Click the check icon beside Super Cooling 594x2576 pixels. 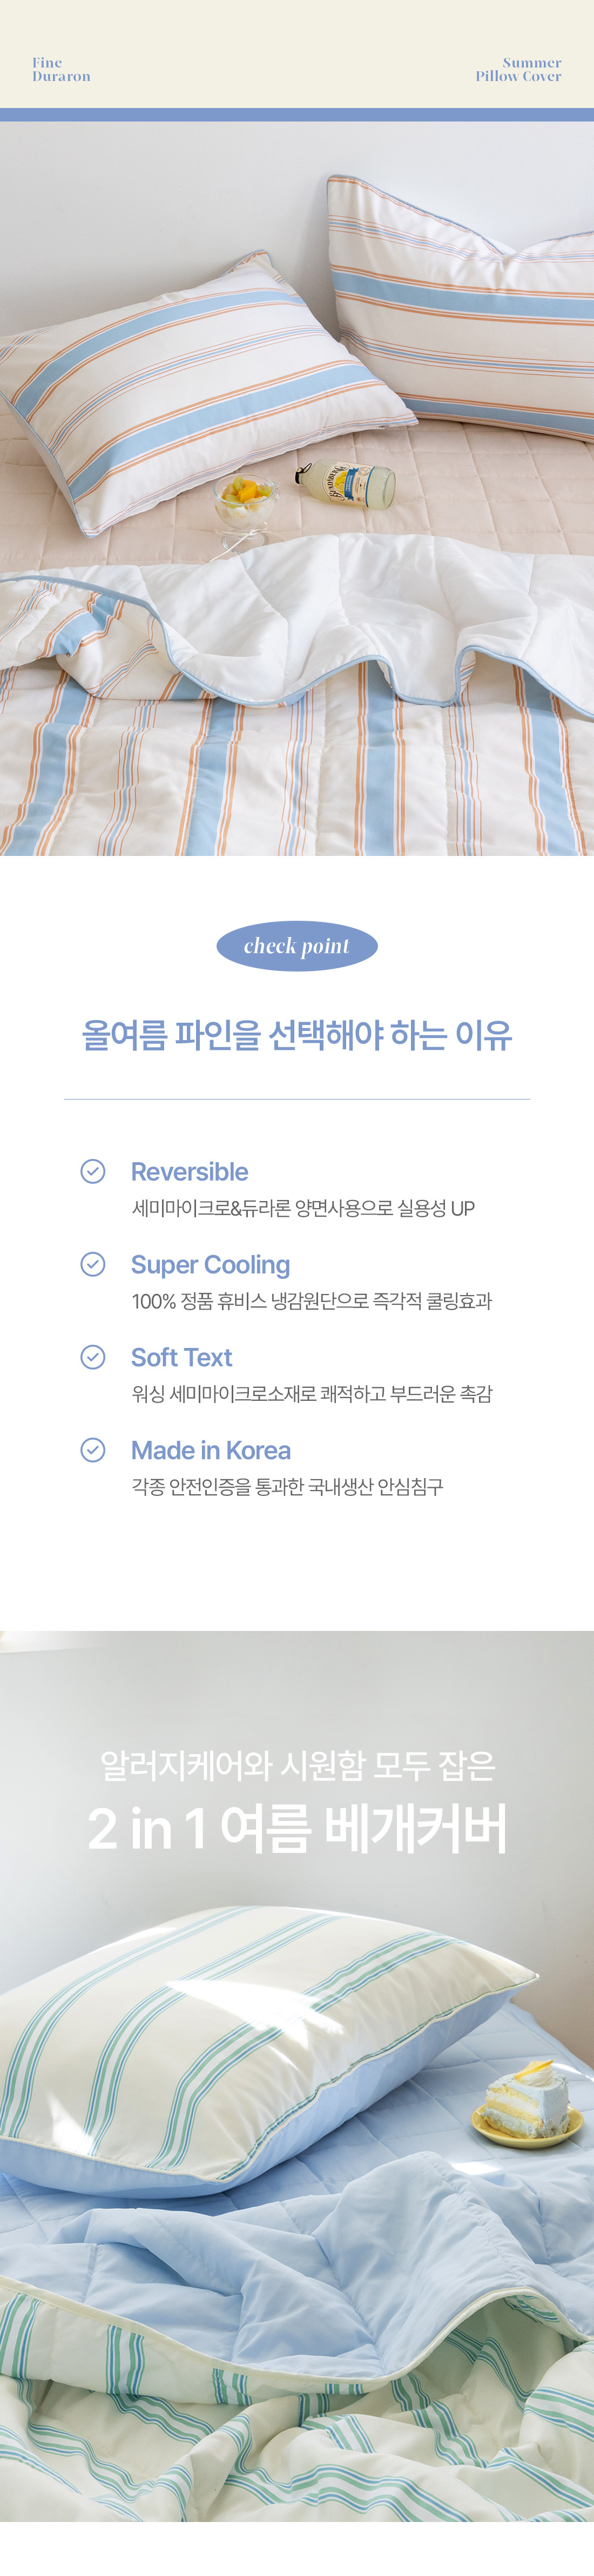click(93, 1264)
